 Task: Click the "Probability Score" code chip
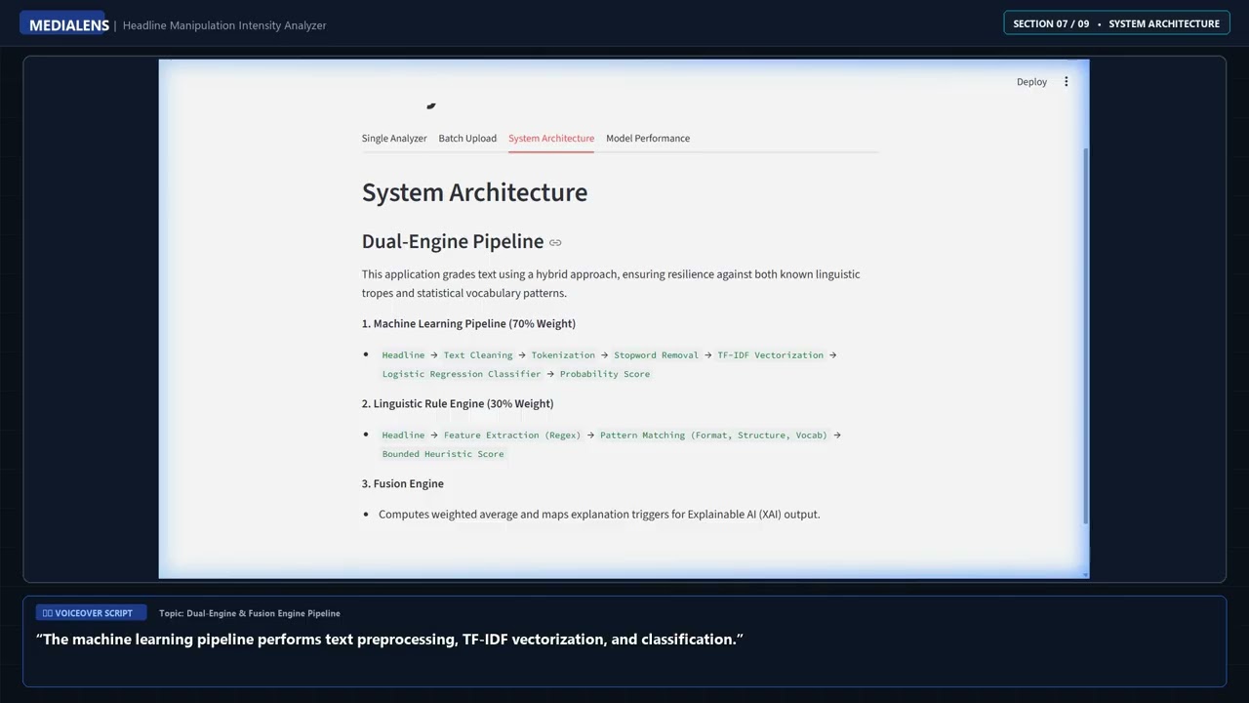click(x=605, y=374)
